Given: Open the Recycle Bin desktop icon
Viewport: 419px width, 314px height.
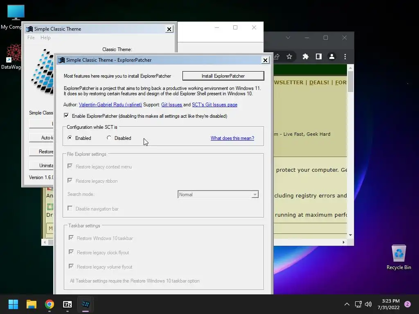Looking at the screenshot, I should pos(399,257).
